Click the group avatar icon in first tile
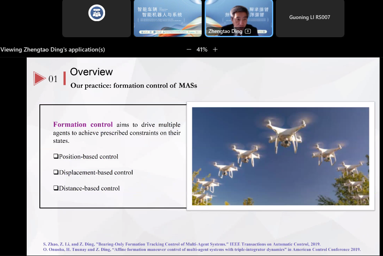 [x=96, y=13]
